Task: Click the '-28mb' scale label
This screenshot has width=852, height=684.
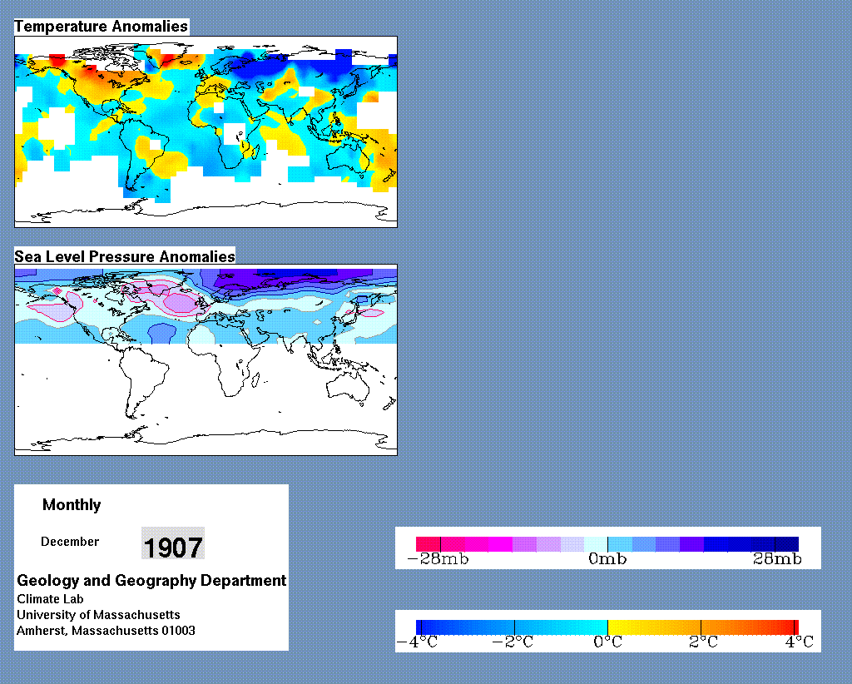Action: 438,559
